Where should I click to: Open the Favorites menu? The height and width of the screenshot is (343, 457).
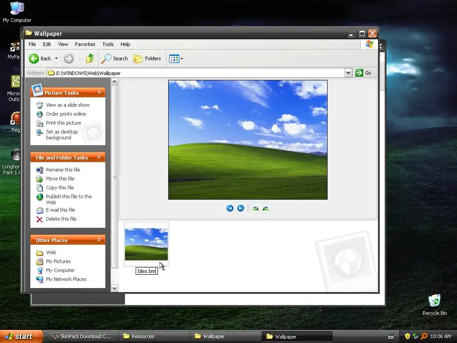click(85, 44)
